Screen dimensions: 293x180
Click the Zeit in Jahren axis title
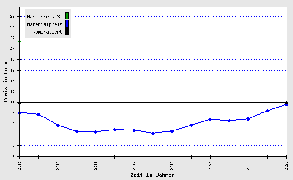152,175
